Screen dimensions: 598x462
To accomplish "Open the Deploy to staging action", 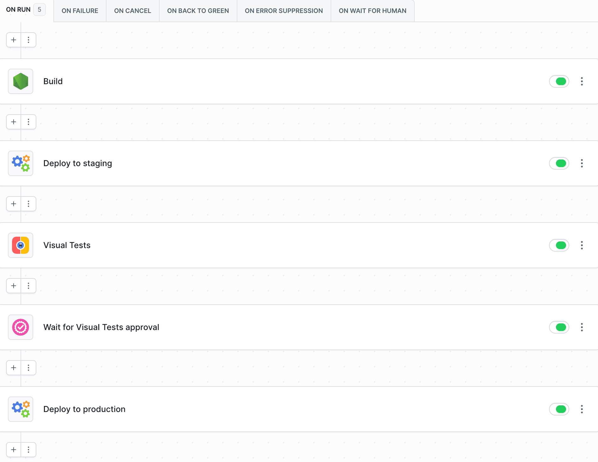I will 299,163.
